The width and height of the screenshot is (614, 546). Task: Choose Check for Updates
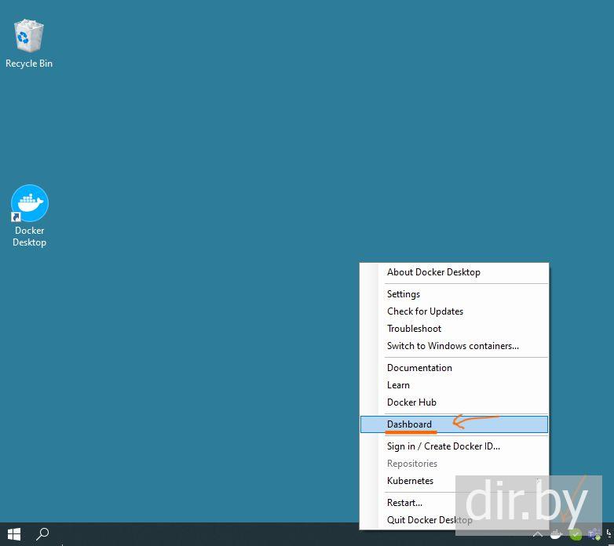point(455,311)
